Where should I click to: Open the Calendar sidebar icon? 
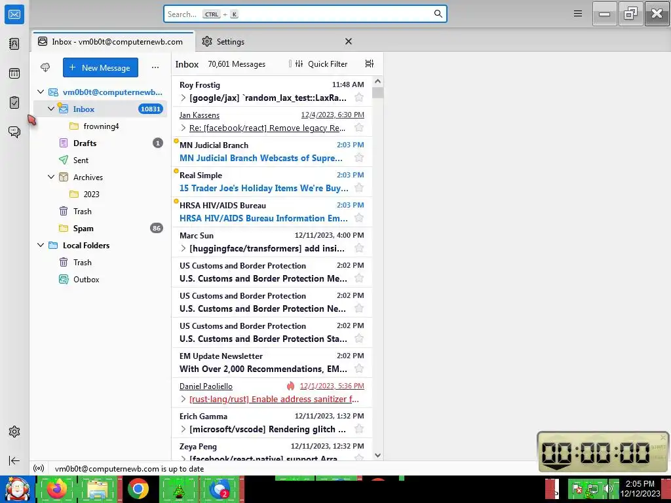[x=14, y=73]
